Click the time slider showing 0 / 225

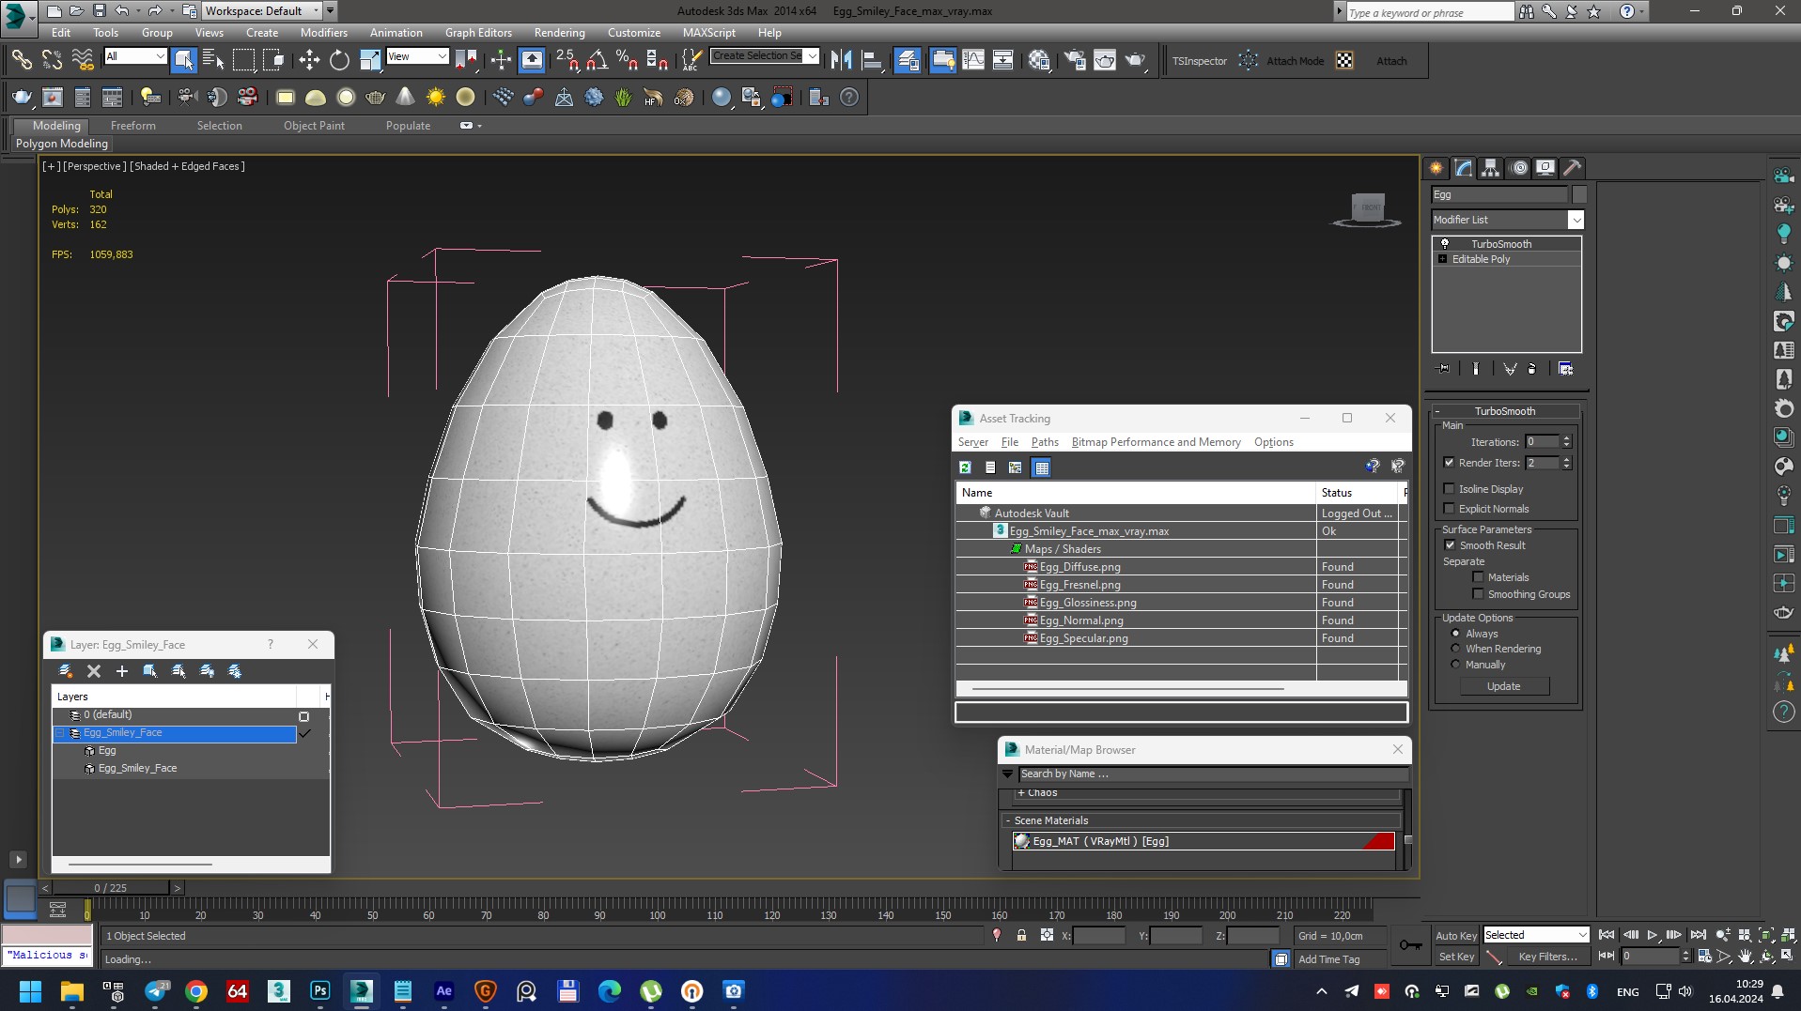(111, 888)
